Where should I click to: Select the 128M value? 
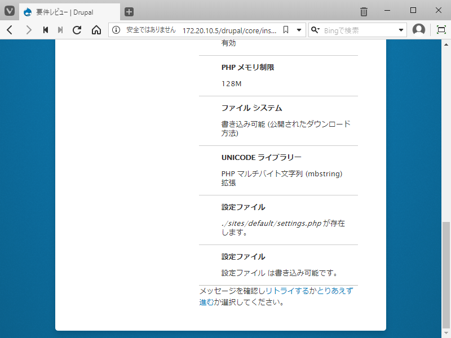pyautogui.click(x=231, y=83)
